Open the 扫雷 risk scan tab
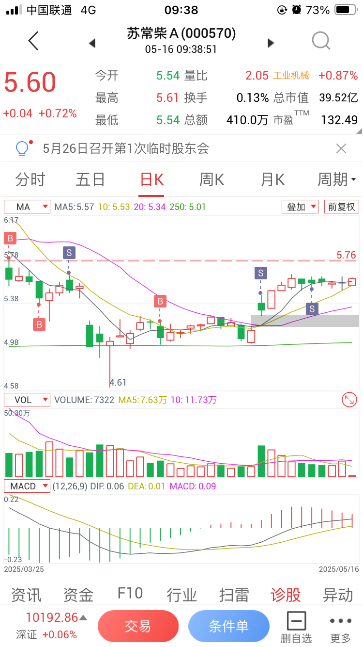 tap(234, 595)
